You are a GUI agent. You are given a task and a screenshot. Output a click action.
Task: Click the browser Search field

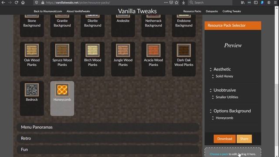(210, 3)
